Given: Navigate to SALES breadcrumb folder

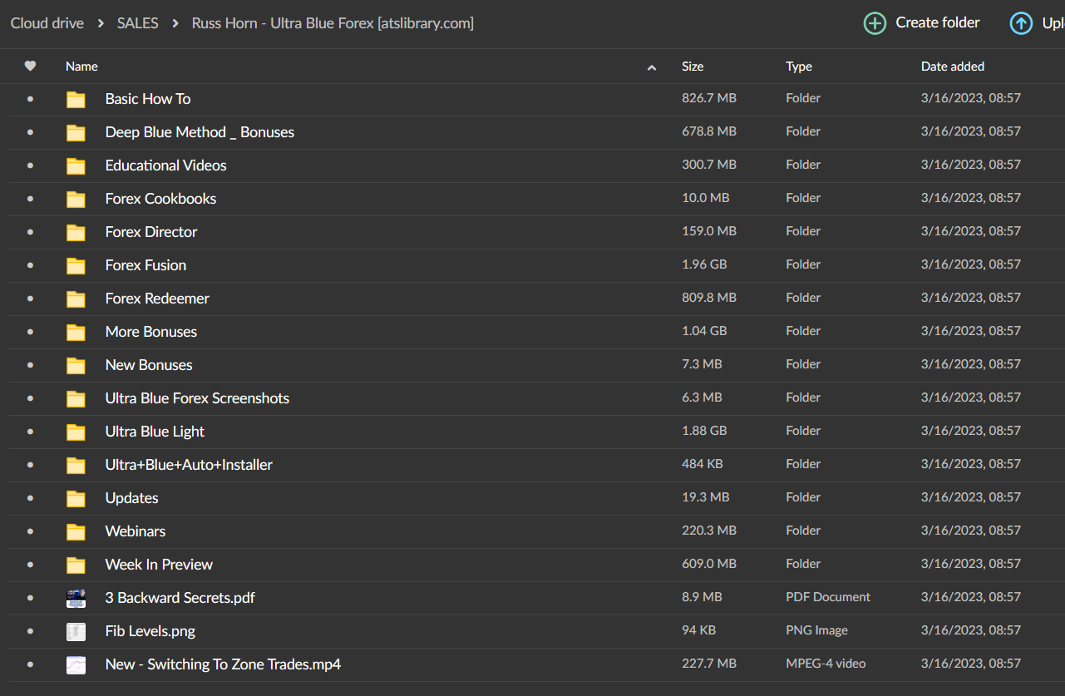Looking at the screenshot, I should coord(138,23).
